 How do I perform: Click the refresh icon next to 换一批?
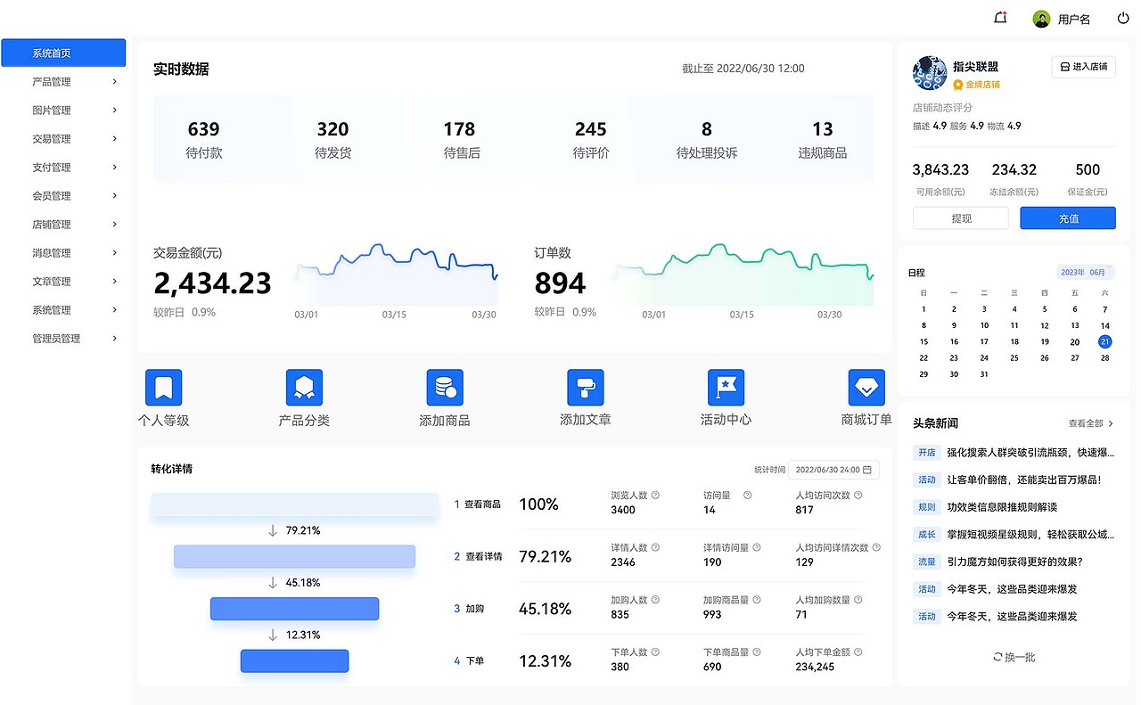[997, 657]
